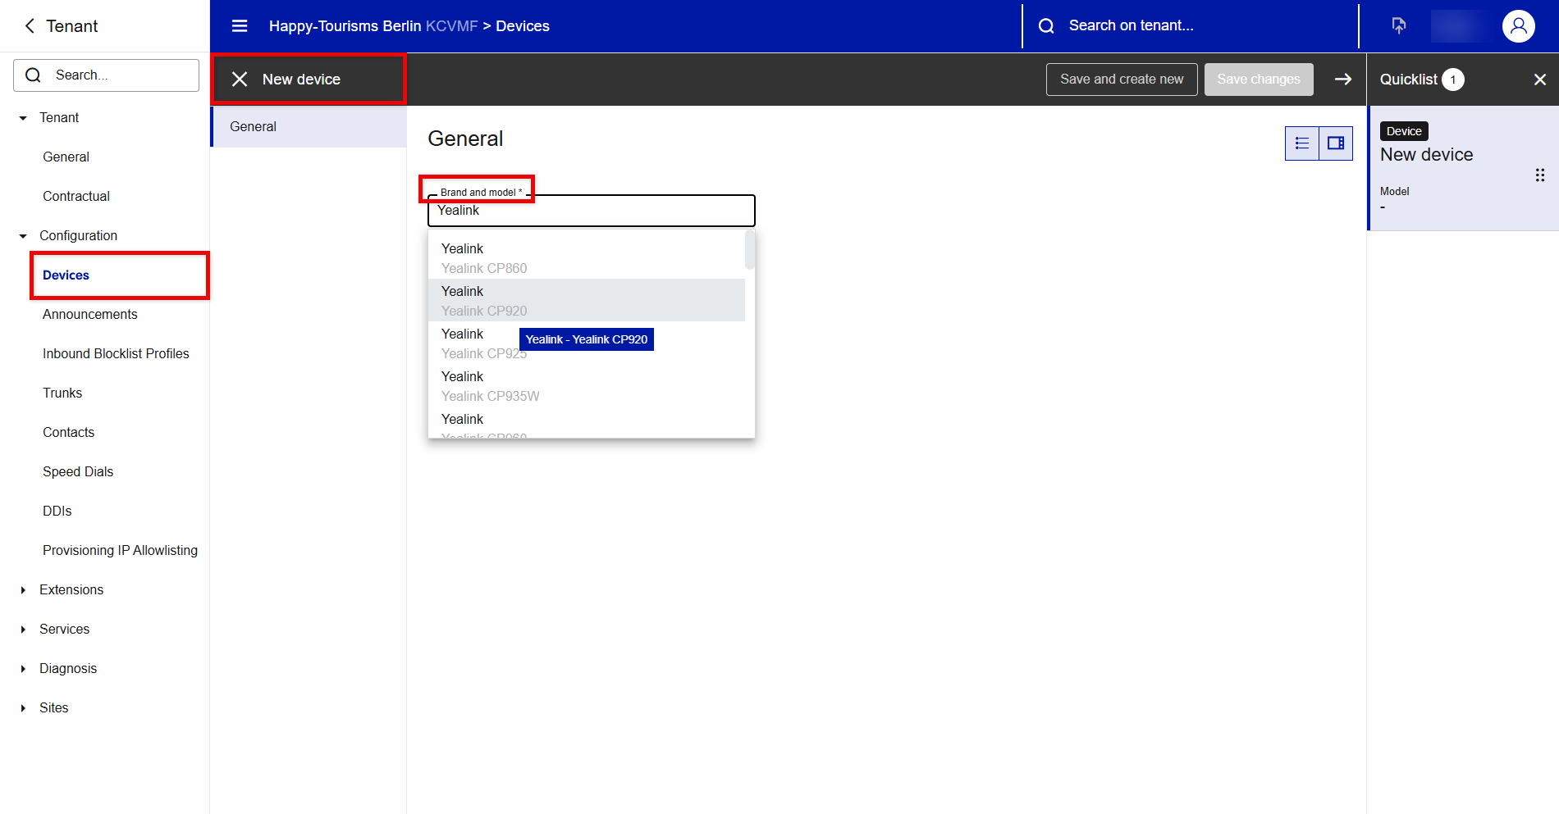Image resolution: width=1559 pixels, height=814 pixels.
Task: Click the pin icon in top bar
Action: click(1399, 26)
